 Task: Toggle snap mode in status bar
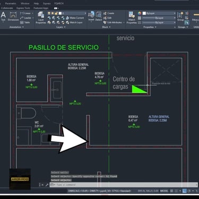point(176,191)
